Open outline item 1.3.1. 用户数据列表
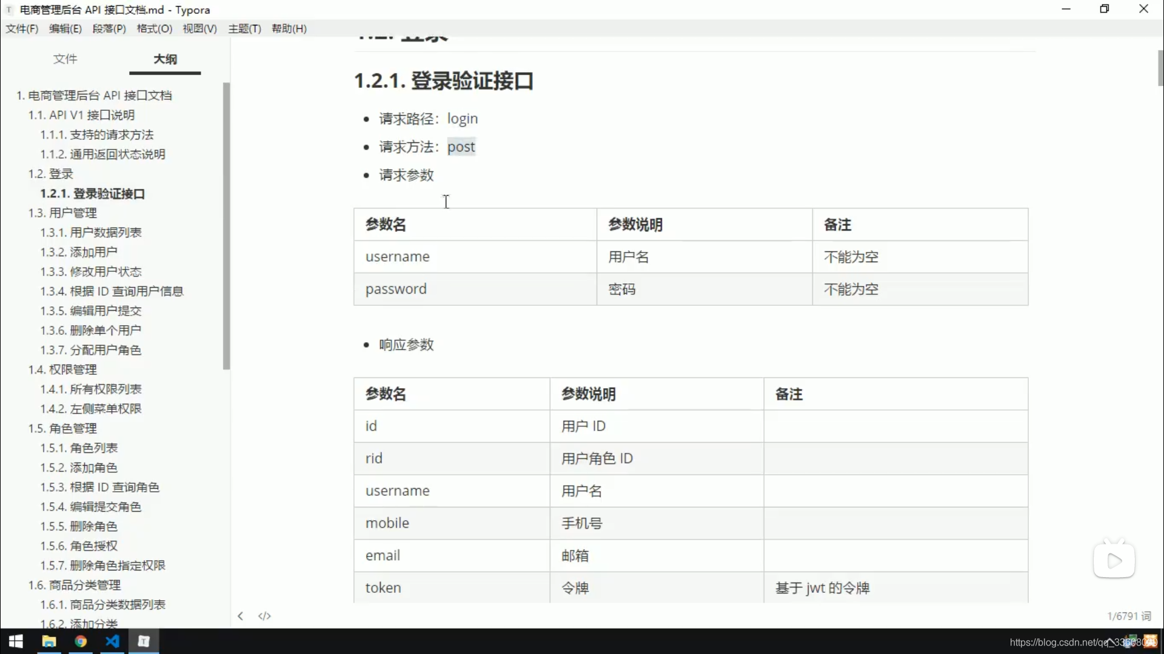This screenshot has width=1164, height=654. [x=91, y=233]
